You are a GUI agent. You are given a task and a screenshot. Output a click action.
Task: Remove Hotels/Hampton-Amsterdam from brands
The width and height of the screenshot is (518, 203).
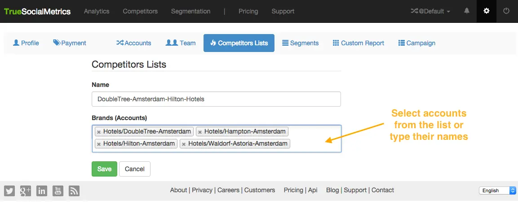tap(200, 132)
